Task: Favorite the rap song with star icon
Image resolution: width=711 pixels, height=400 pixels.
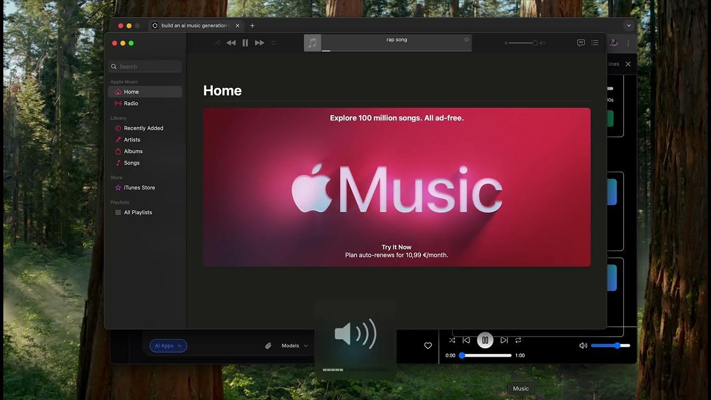Action: 467,39
